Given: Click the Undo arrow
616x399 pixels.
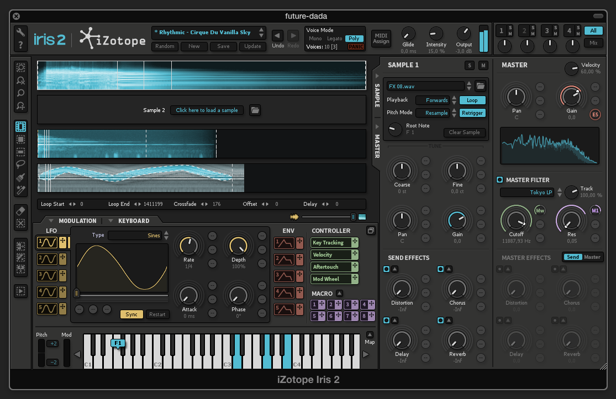Looking at the screenshot, I should (277, 36).
